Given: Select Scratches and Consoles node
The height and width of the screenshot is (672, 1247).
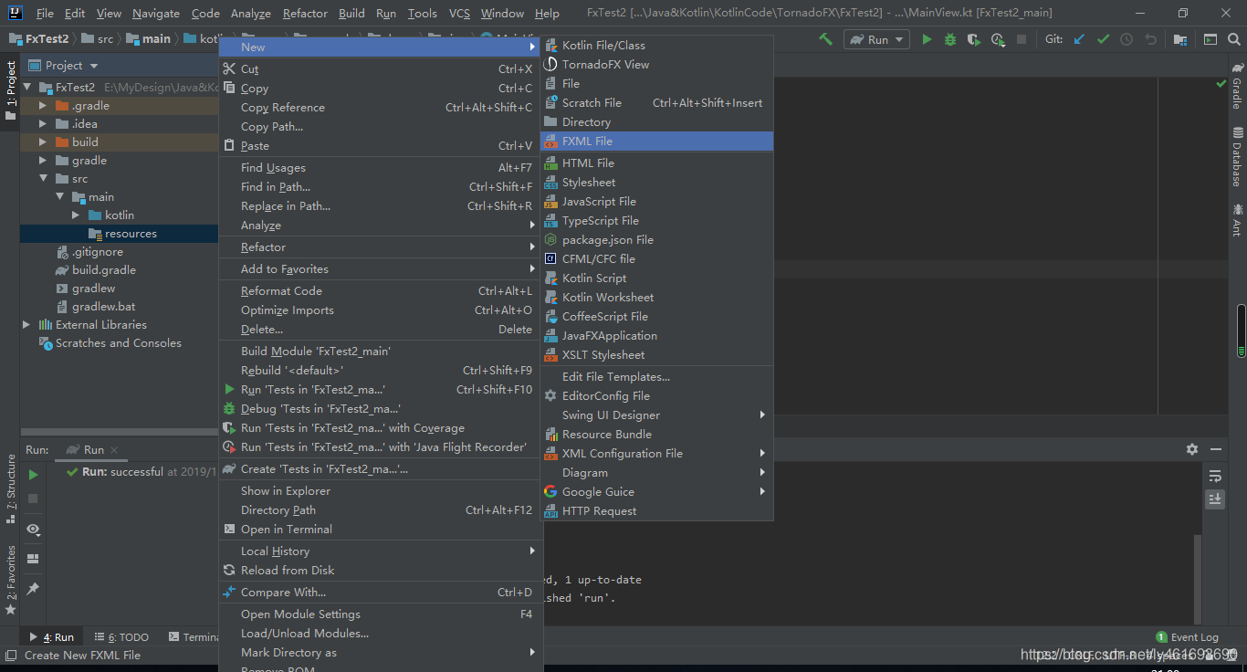Looking at the screenshot, I should [x=118, y=342].
